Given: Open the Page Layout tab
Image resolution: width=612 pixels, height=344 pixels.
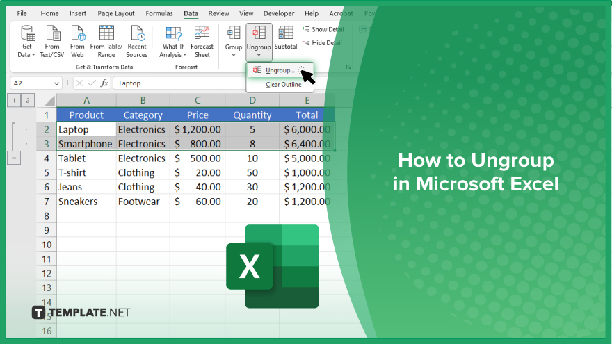Looking at the screenshot, I should tap(116, 13).
